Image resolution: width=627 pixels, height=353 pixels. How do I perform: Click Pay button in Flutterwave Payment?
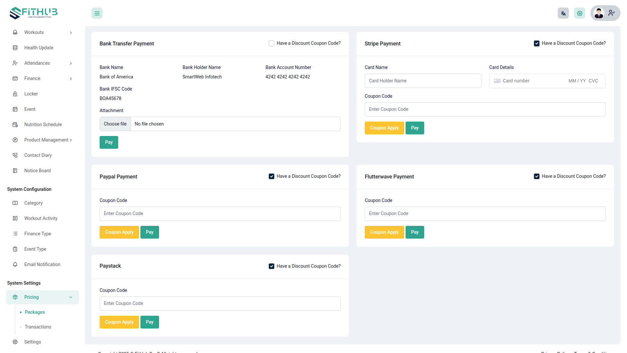415,232
